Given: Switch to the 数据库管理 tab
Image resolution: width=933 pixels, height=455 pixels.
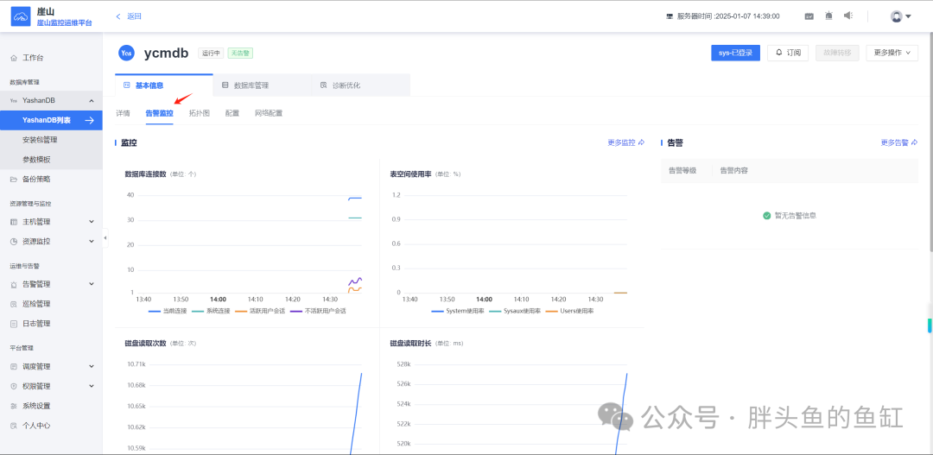Looking at the screenshot, I should pyautogui.click(x=262, y=85).
